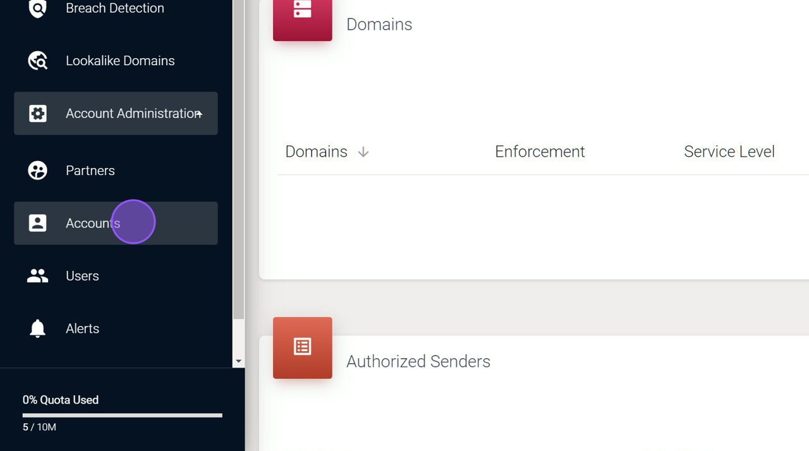Open Alerts via the bell icon
The image size is (809, 451).
[37, 328]
